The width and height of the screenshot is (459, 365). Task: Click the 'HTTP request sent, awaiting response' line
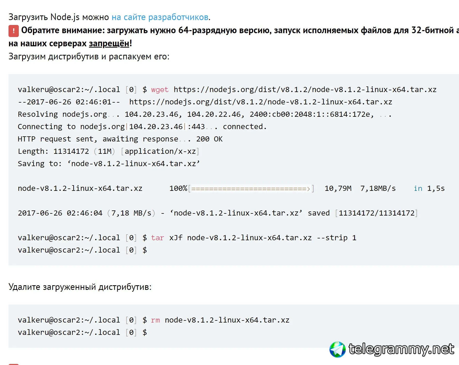[120, 139]
